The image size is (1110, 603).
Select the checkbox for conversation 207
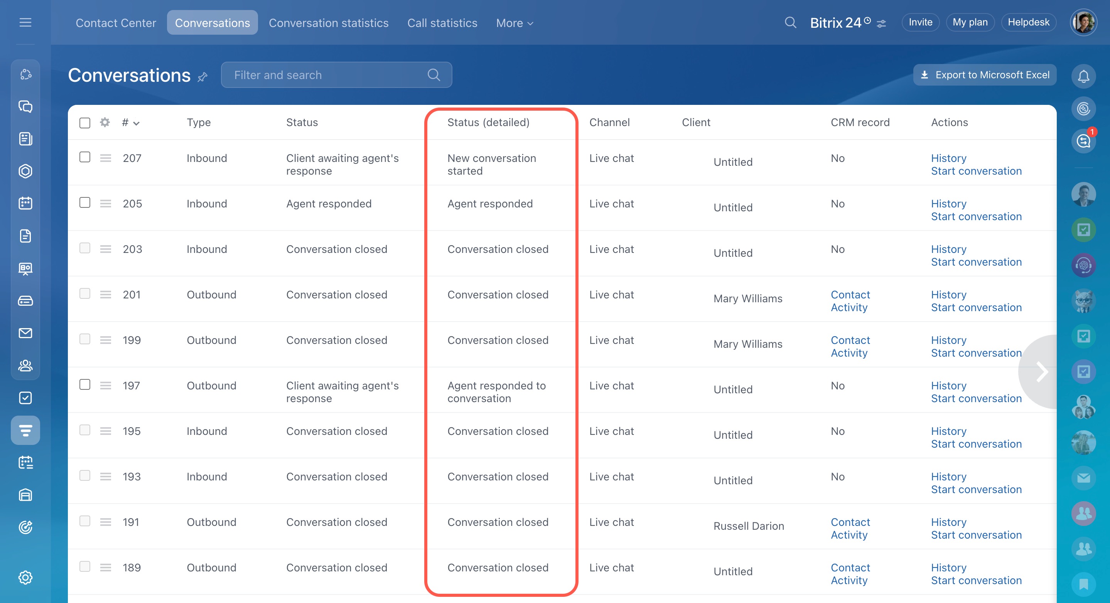pos(85,157)
